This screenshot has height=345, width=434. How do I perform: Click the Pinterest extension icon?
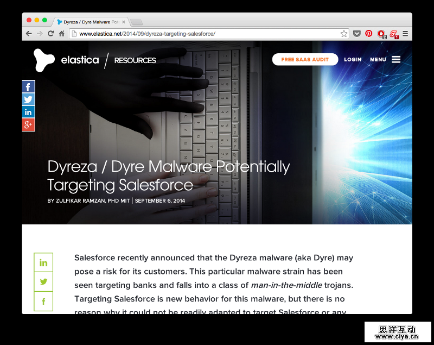click(x=369, y=34)
